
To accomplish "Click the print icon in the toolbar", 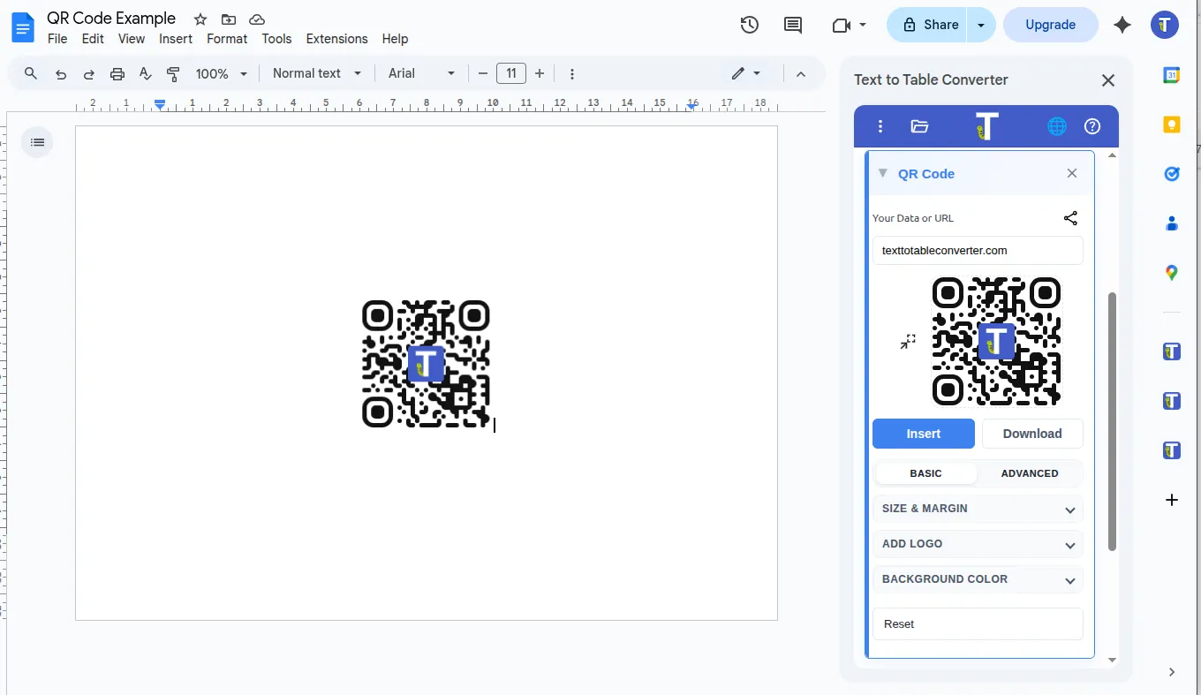I will tap(117, 73).
